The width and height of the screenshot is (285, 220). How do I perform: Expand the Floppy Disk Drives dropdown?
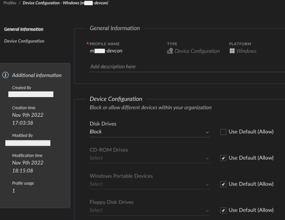[149, 210]
